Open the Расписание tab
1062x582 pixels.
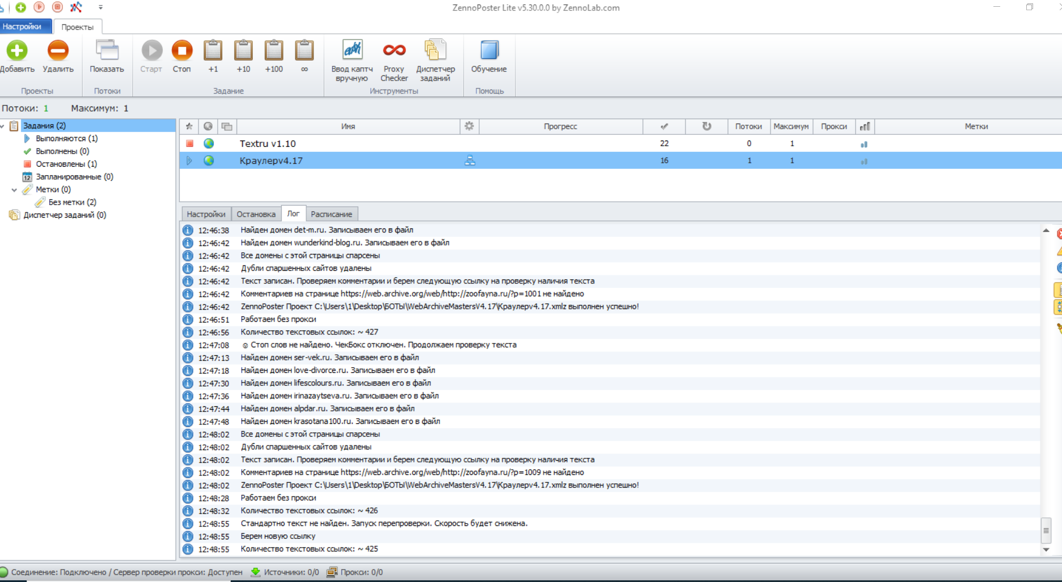coord(331,214)
